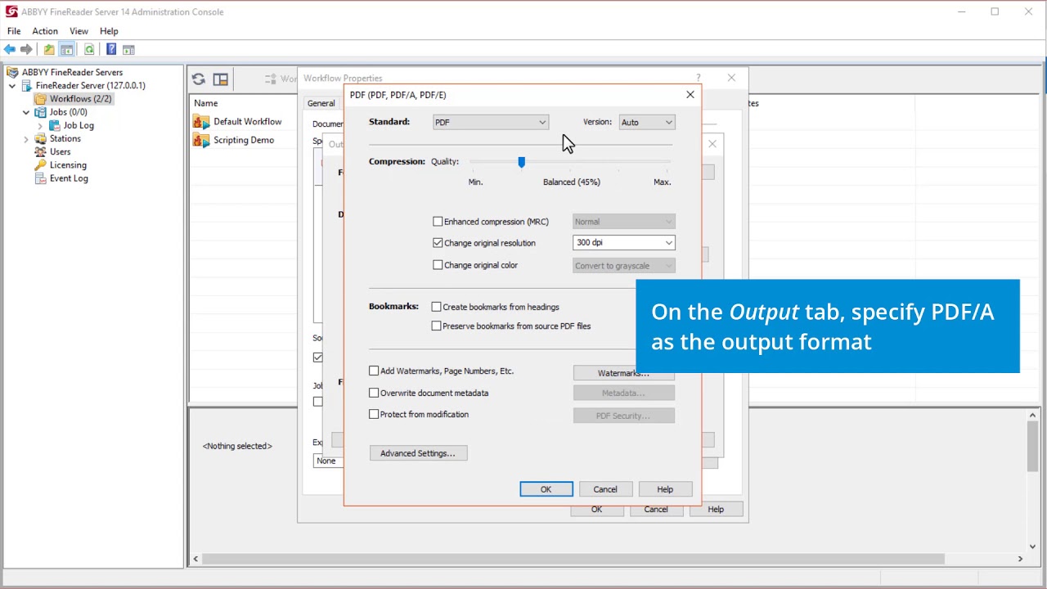Click the Stations computers icon
1047x589 pixels.
40,138
